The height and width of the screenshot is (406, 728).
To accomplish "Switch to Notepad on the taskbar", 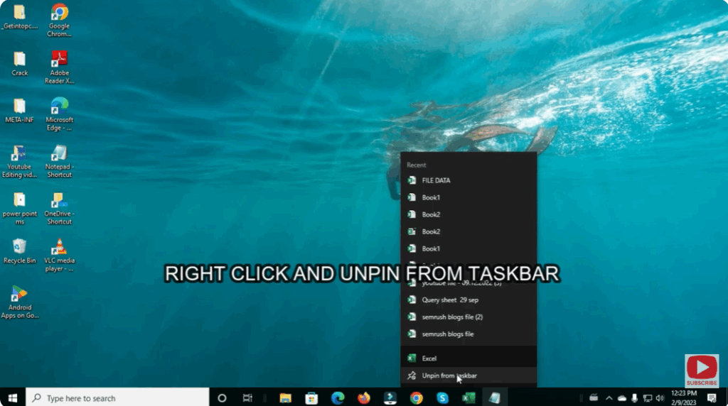I will click(x=495, y=397).
